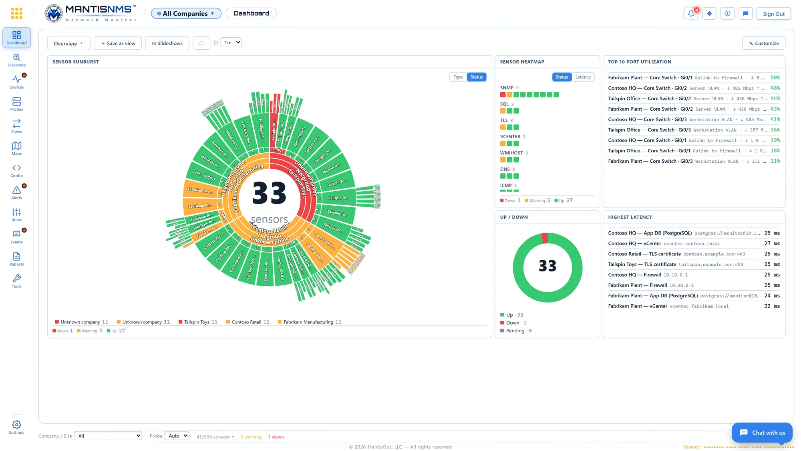The image size is (801, 451).
Task: Select the Dashboard tab in header
Action: (x=251, y=13)
